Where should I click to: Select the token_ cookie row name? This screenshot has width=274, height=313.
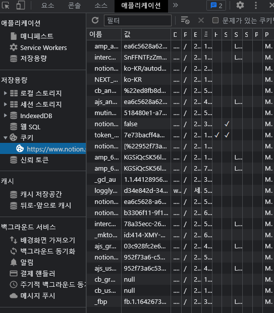click(106, 135)
